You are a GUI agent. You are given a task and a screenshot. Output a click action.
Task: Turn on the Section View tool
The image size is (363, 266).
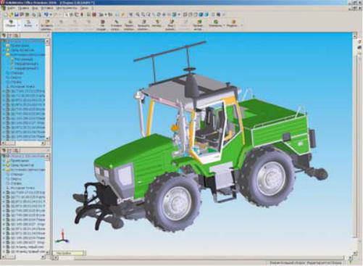218,14
